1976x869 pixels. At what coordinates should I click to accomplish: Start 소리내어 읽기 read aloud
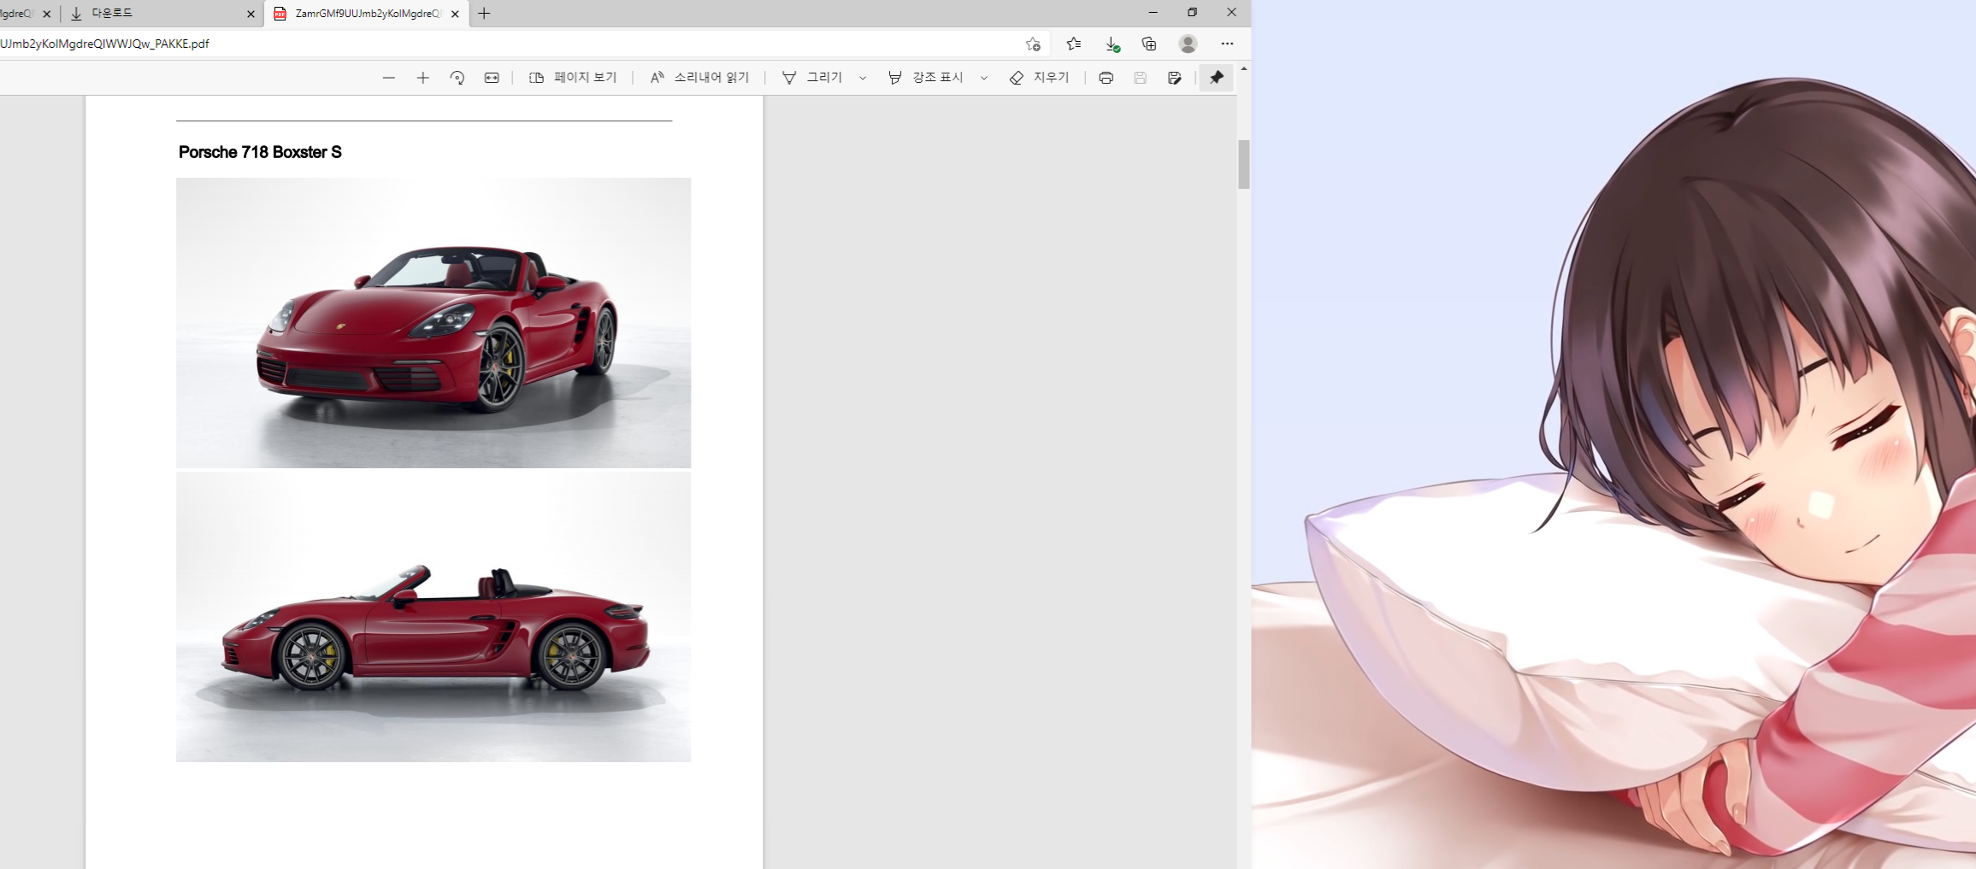coord(699,78)
